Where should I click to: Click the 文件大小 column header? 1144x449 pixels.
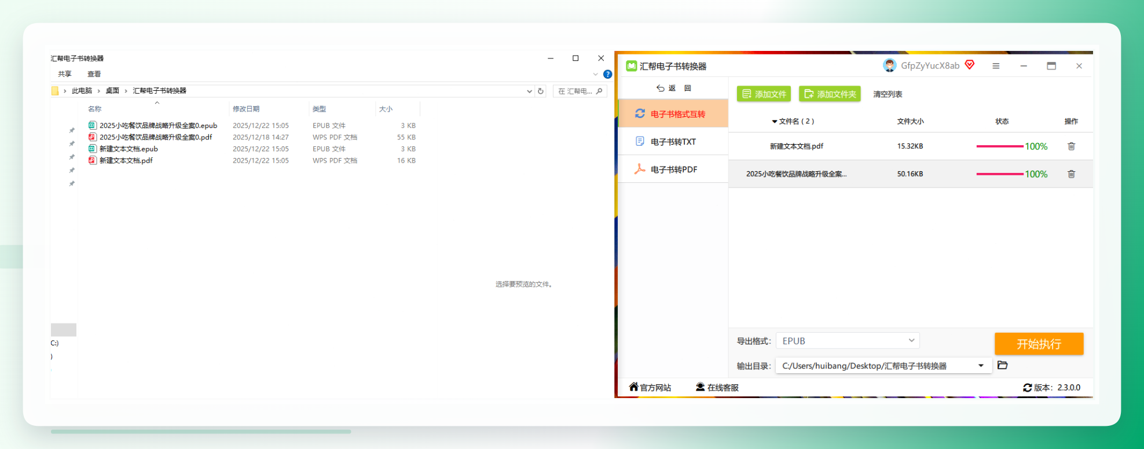click(910, 122)
